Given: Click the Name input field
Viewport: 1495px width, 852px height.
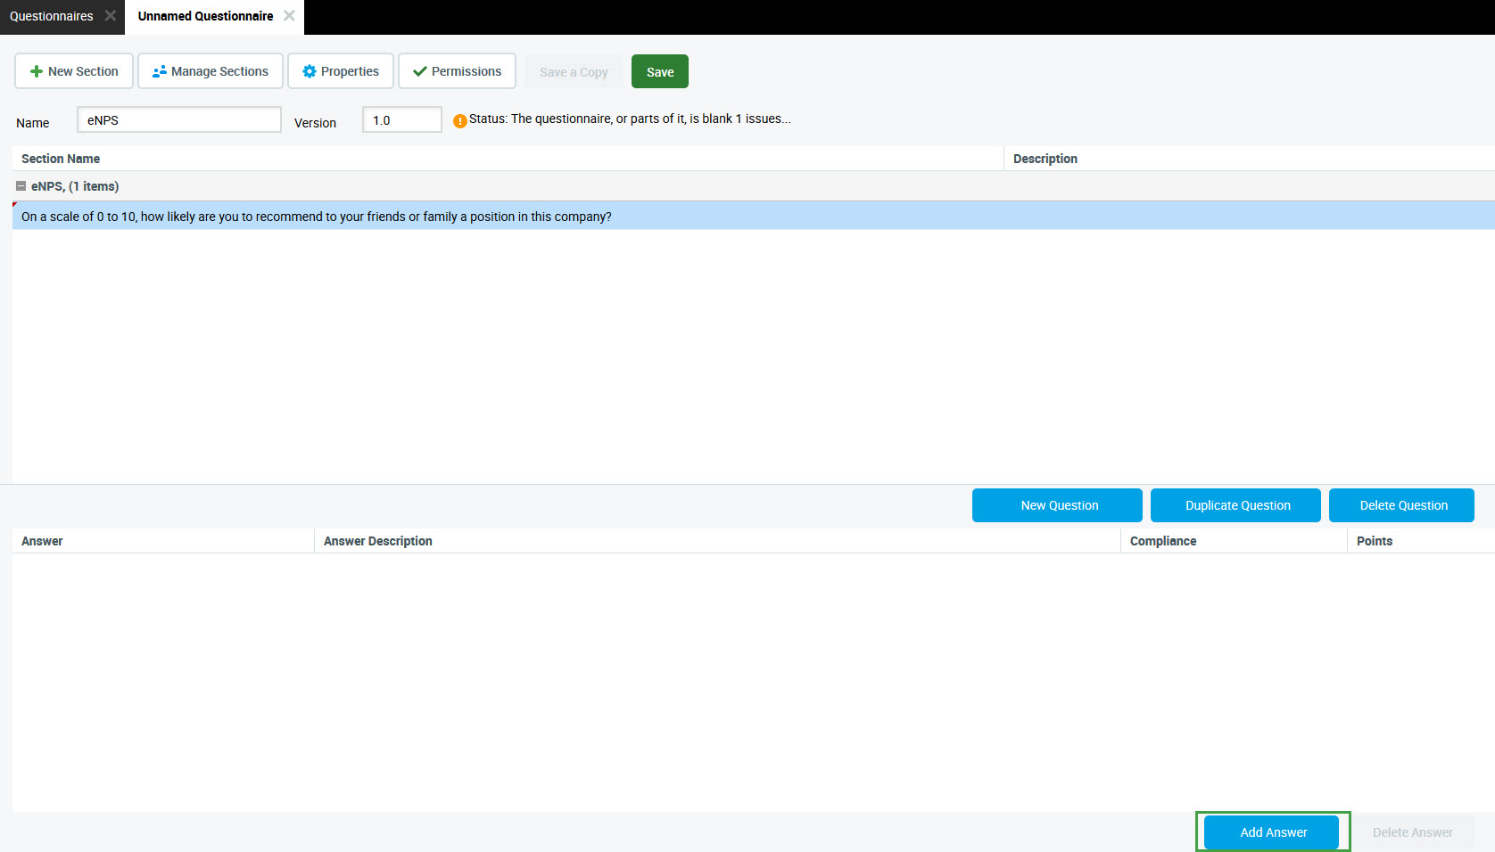Looking at the screenshot, I should 179,120.
